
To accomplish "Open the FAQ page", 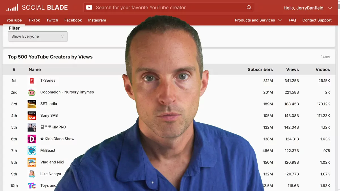I will [x=292, y=20].
